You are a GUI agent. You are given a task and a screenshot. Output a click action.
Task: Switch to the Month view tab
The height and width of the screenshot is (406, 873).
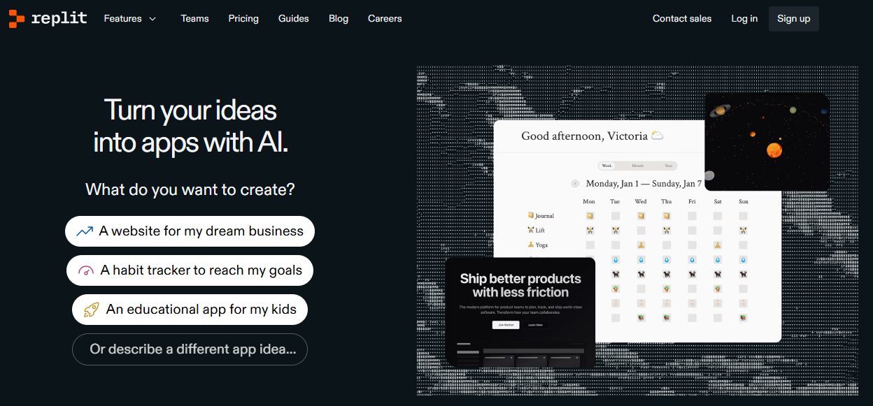click(637, 166)
